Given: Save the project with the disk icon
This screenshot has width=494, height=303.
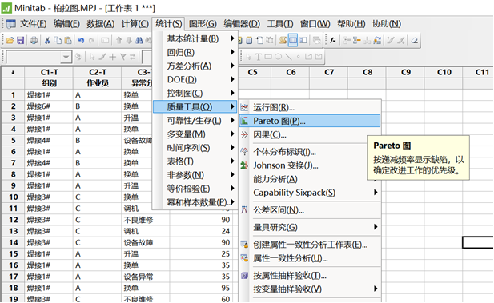Looking at the screenshot, I should (x=21, y=40).
